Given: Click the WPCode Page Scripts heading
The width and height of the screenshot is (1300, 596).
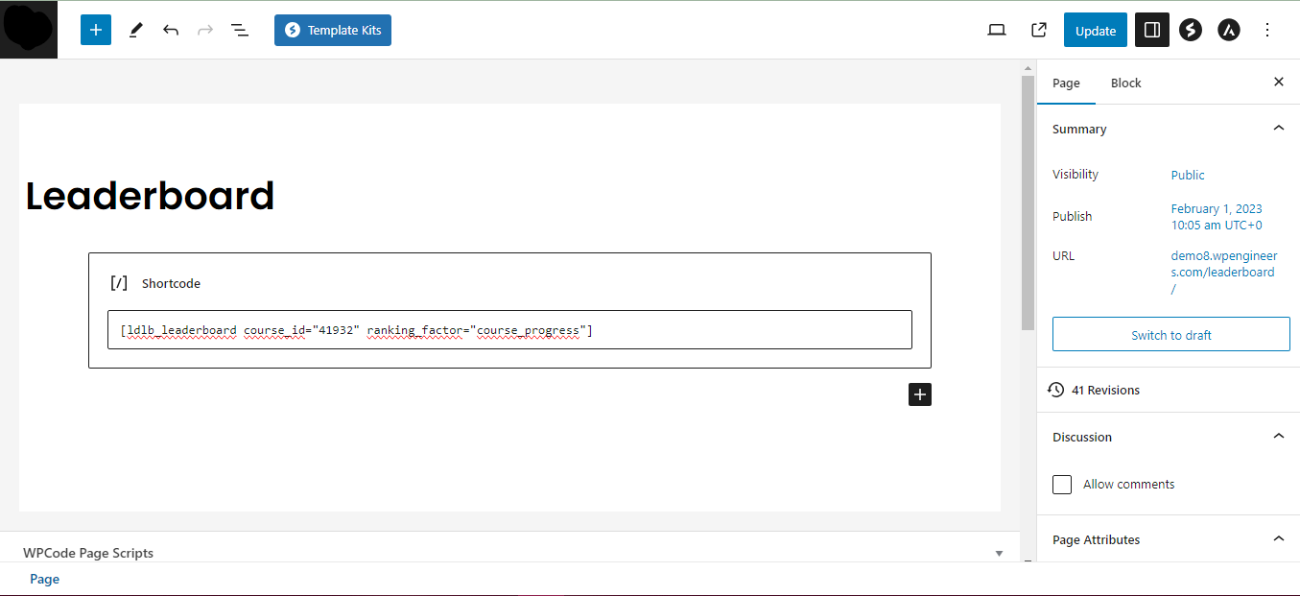Looking at the screenshot, I should point(88,553).
